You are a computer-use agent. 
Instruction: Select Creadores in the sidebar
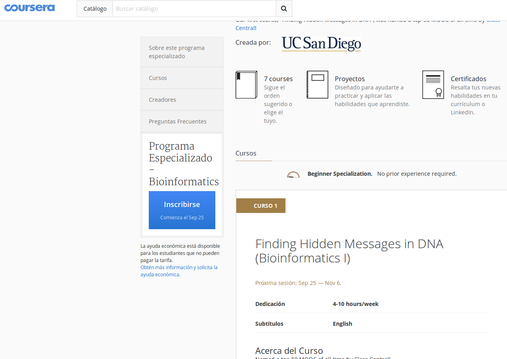tap(182, 100)
